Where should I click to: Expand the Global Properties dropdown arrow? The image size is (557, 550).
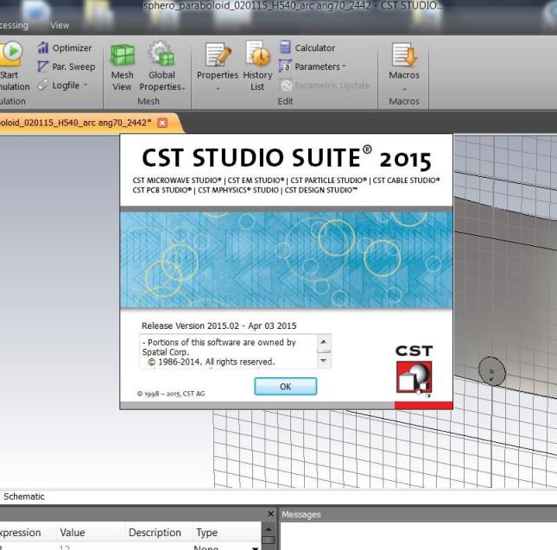pos(183,88)
